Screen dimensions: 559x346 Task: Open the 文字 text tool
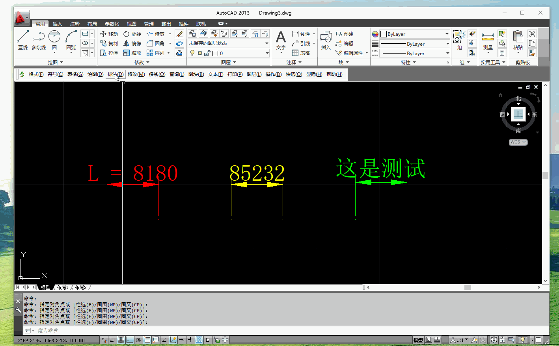[281, 41]
